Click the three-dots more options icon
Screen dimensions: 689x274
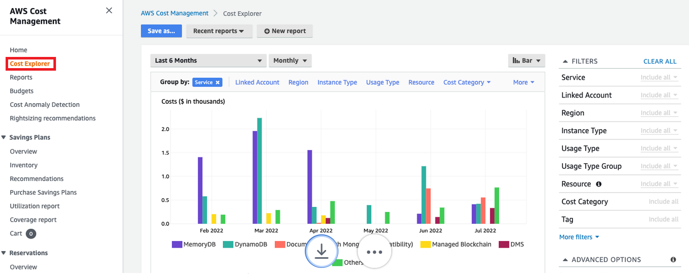374,252
